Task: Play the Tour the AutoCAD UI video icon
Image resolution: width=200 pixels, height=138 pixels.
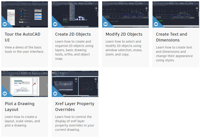Action: click(5, 24)
